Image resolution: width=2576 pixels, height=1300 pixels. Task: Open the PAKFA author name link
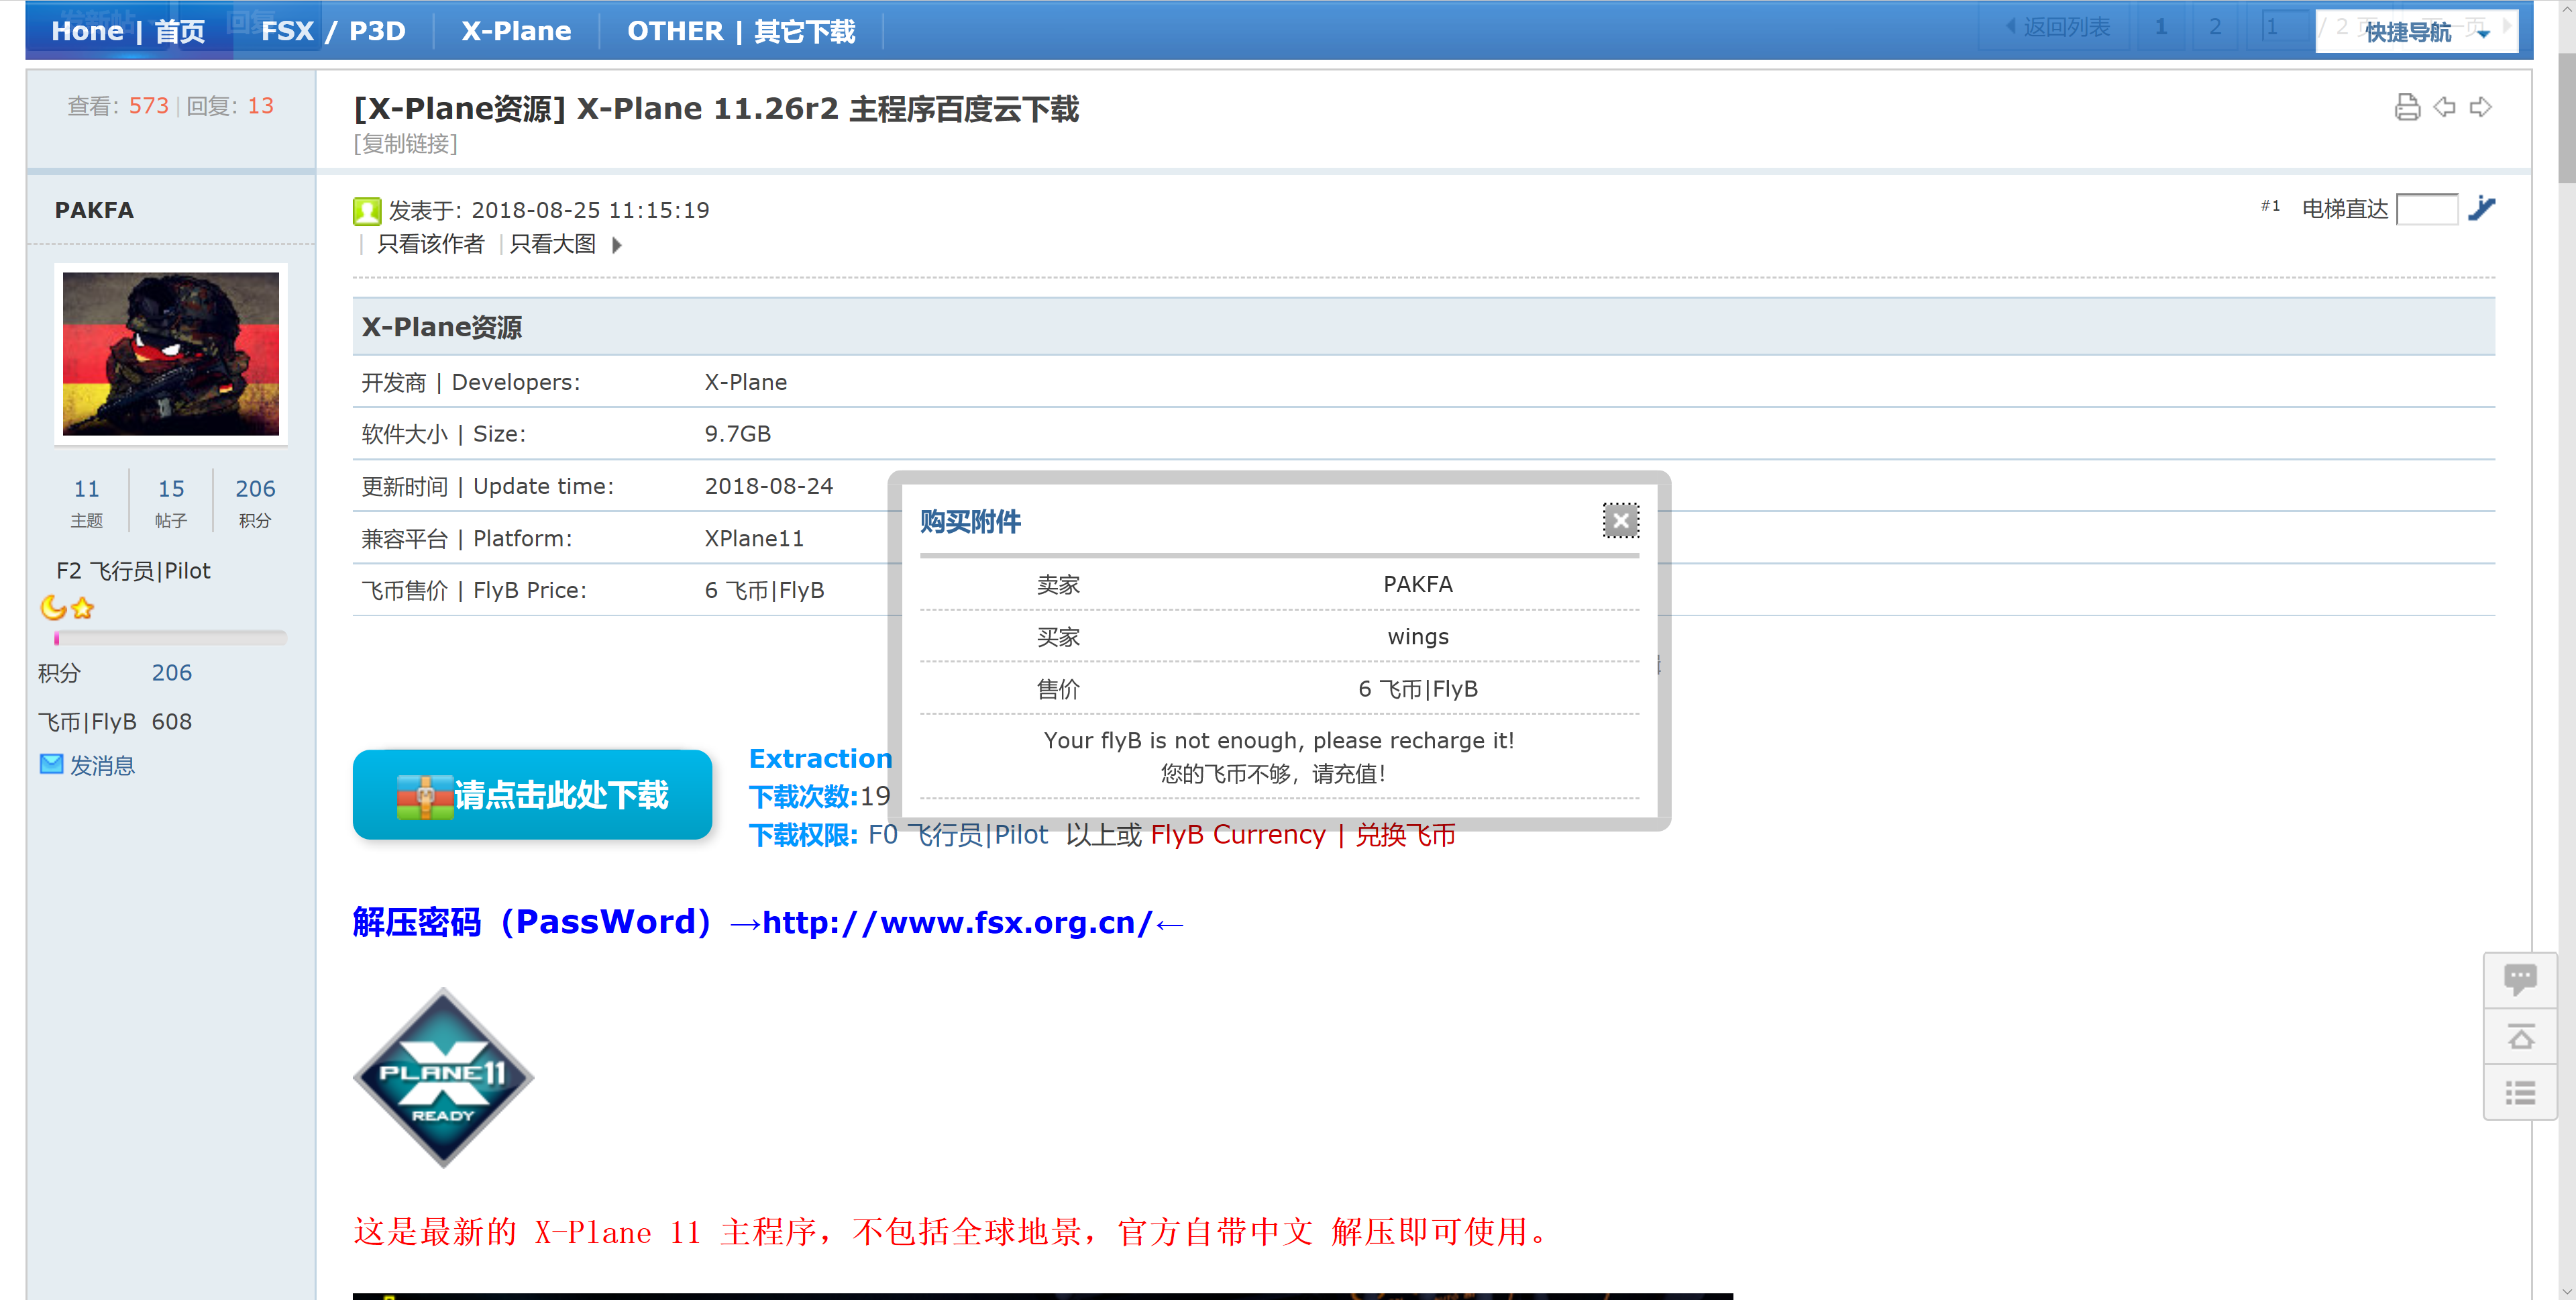(x=94, y=210)
